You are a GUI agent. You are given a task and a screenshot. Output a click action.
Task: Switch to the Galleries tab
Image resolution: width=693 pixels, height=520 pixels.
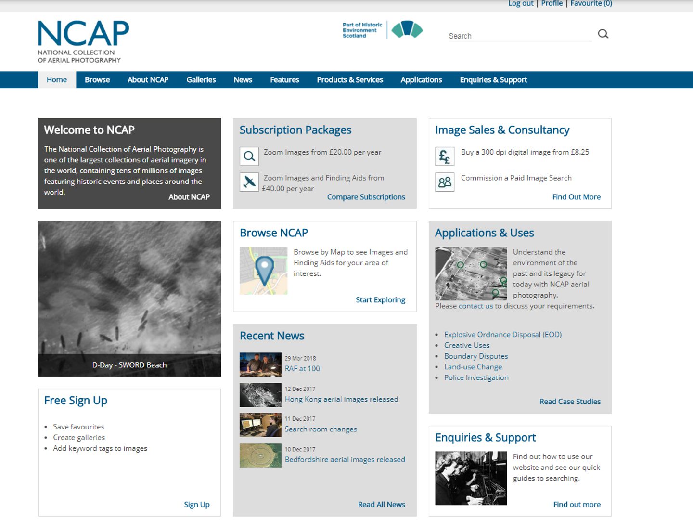point(201,79)
